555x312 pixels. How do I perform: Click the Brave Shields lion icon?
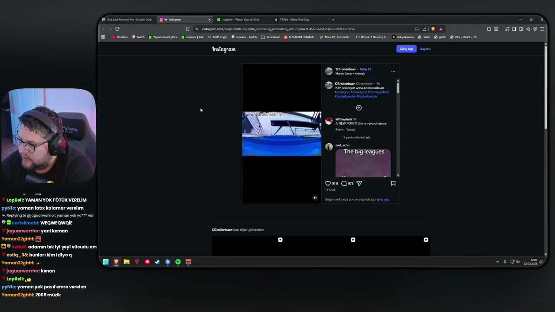point(433,29)
